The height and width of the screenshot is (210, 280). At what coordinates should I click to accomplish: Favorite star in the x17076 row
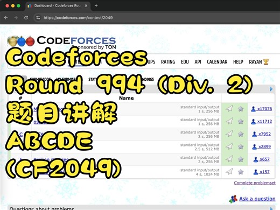click(241, 109)
